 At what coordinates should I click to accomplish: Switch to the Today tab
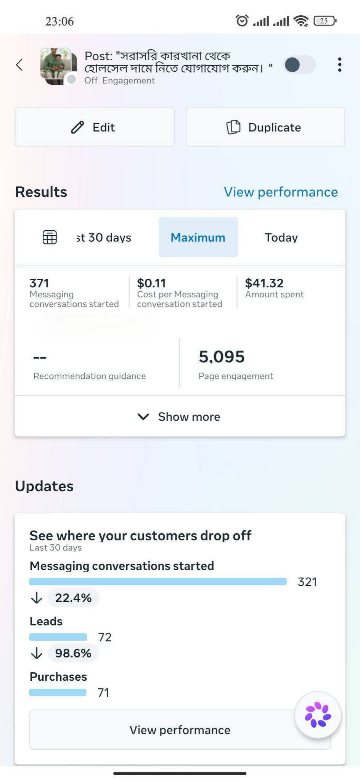coord(281,237)
